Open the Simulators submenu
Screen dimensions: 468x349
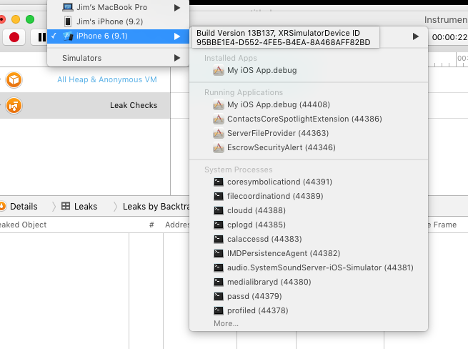118,58
